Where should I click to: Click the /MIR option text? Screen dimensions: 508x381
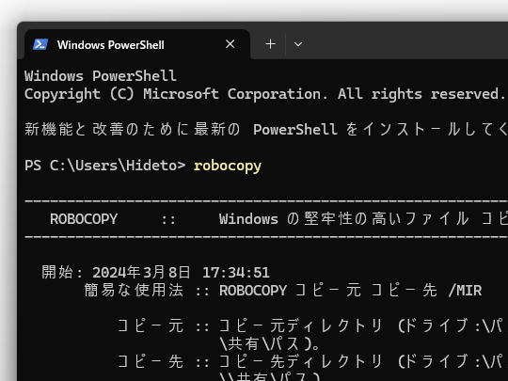point(466,291)
